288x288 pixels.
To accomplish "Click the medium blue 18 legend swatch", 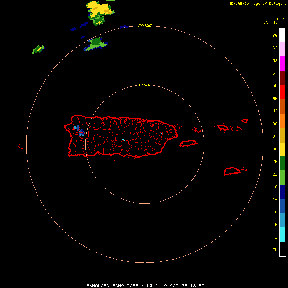I will [x=283, y=206].
